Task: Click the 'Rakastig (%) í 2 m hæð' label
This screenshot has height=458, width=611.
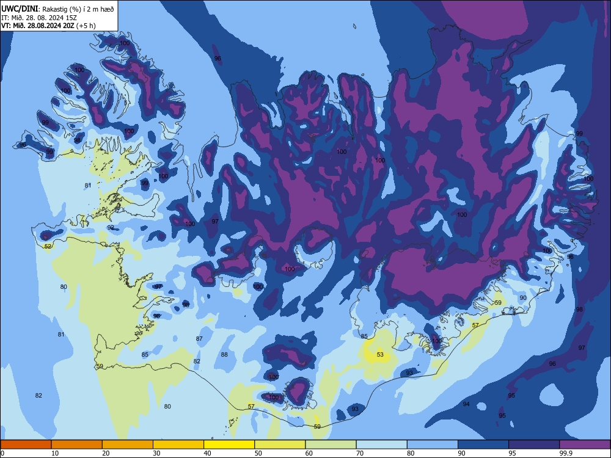Action: pos(78,9)
